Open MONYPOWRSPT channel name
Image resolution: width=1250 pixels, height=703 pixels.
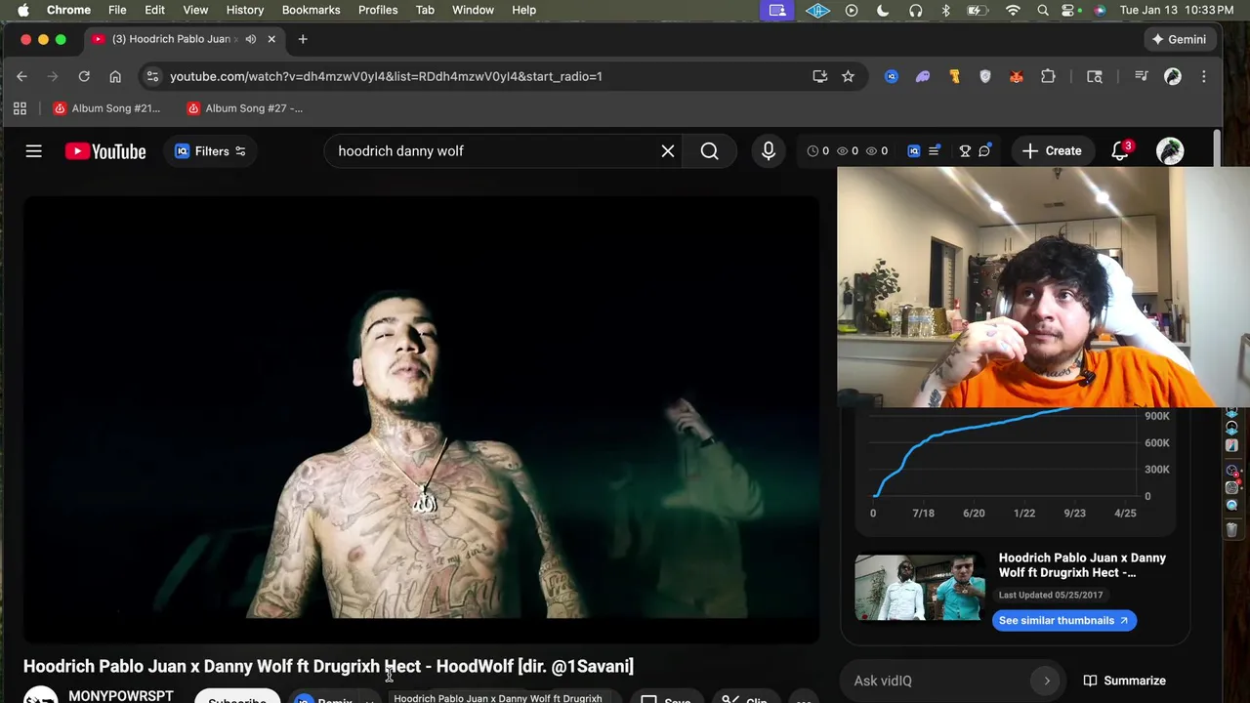point(121,695)
